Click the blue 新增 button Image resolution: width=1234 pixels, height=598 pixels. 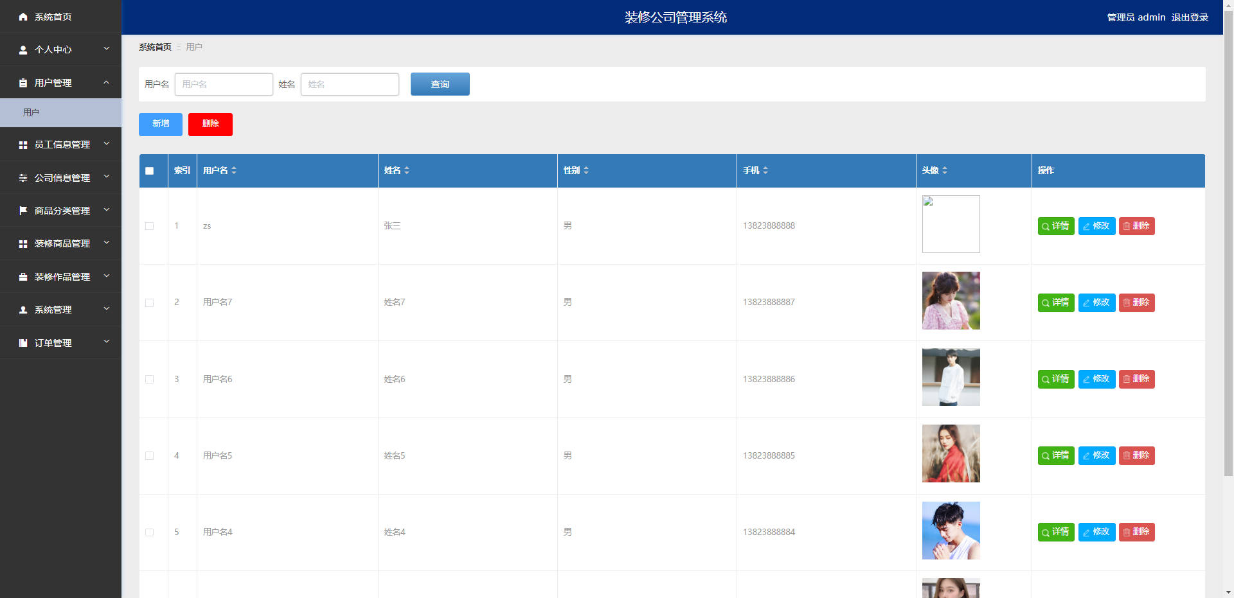tap(161, 124)
